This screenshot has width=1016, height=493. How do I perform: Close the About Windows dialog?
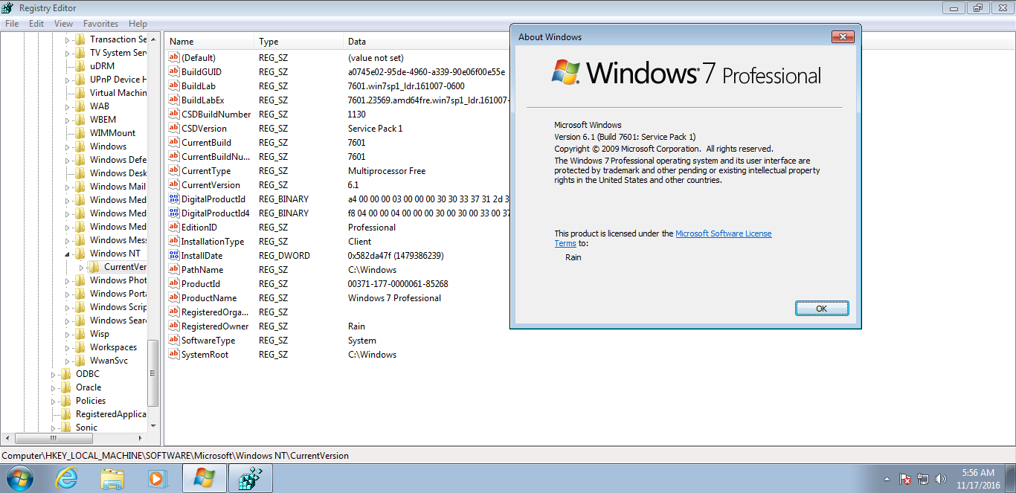tap(842, 37)
